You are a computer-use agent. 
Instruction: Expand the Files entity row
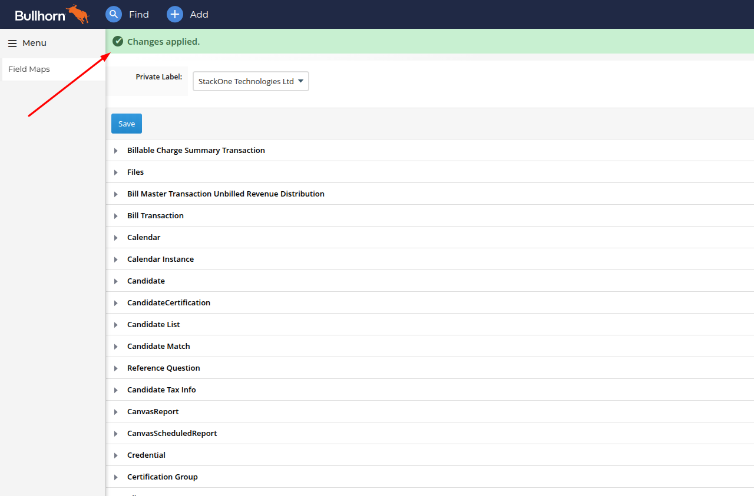(x=430, y=172)
